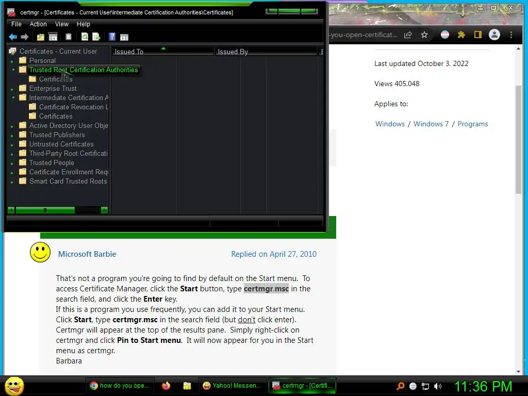This screenshot has height=396, width=528.
Task: Toggle the Show/Hide Action Pane icon
Action: tap(124, 37)
